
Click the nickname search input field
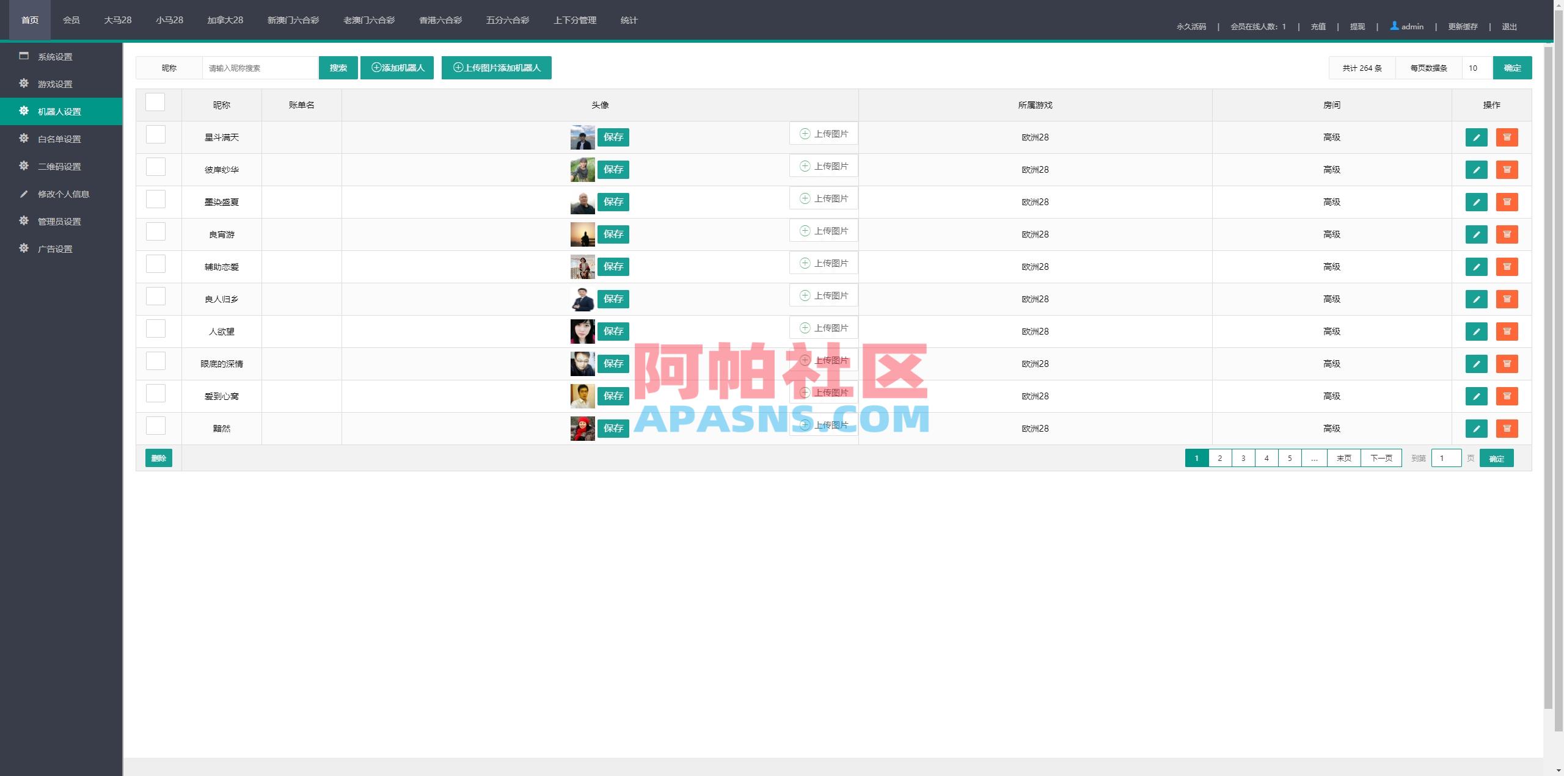click(260, 68)
